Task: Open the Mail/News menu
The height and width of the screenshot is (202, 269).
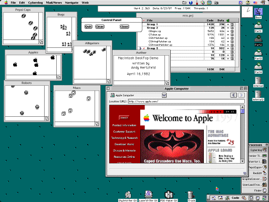Action: pyautogui.click(x=54, y=3)
